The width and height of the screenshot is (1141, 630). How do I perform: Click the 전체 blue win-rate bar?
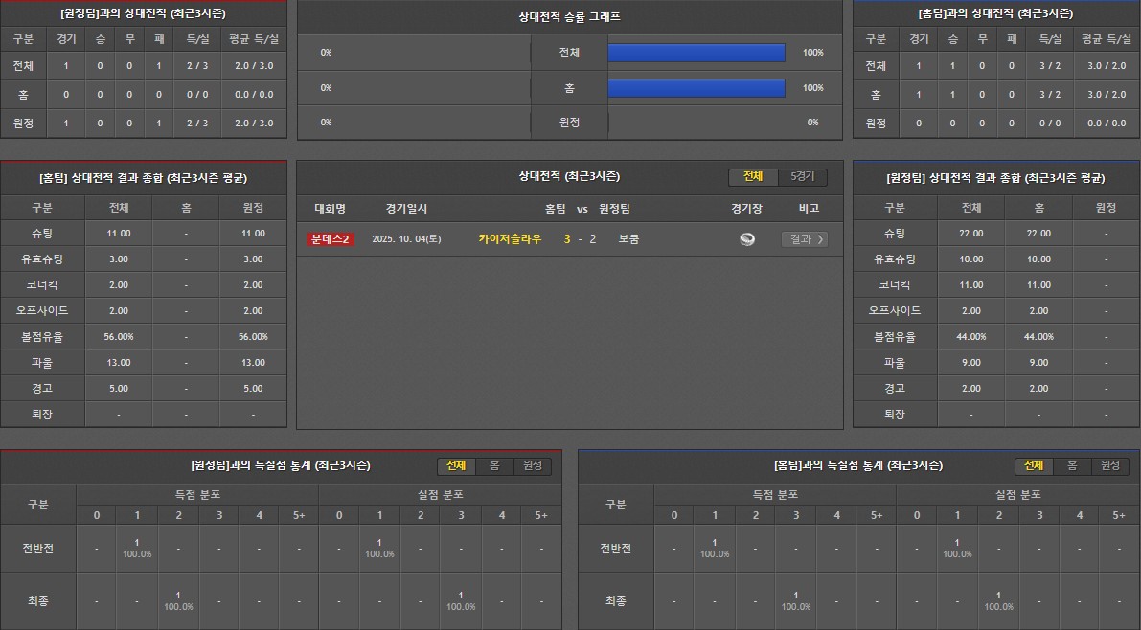coord(696,53)
